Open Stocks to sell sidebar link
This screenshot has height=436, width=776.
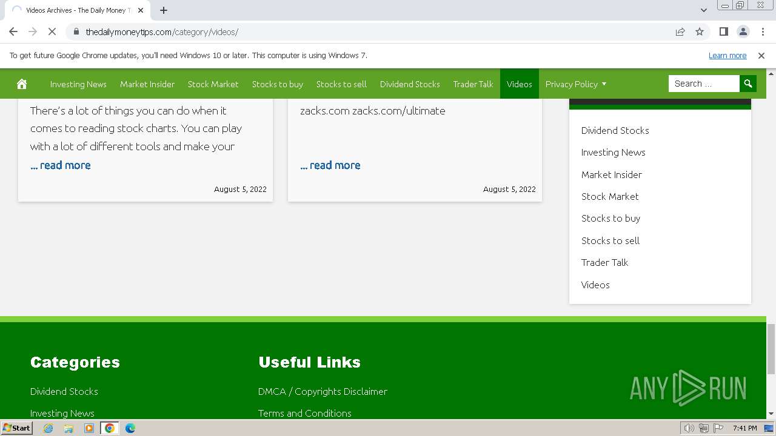pos(610,240)
